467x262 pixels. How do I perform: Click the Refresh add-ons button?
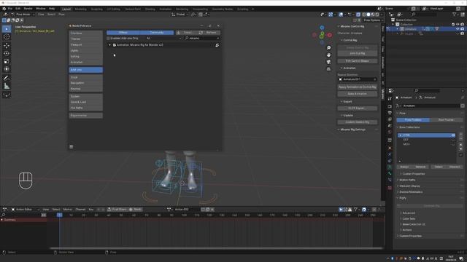click(209, 32)
